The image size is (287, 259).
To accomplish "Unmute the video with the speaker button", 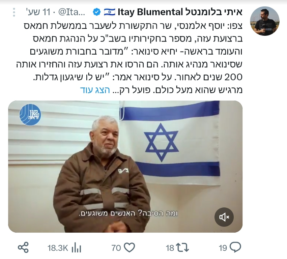I will (224, 217).
